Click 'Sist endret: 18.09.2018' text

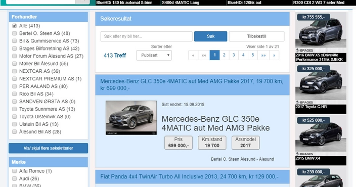pyautogui.click(x=183, y=105)
